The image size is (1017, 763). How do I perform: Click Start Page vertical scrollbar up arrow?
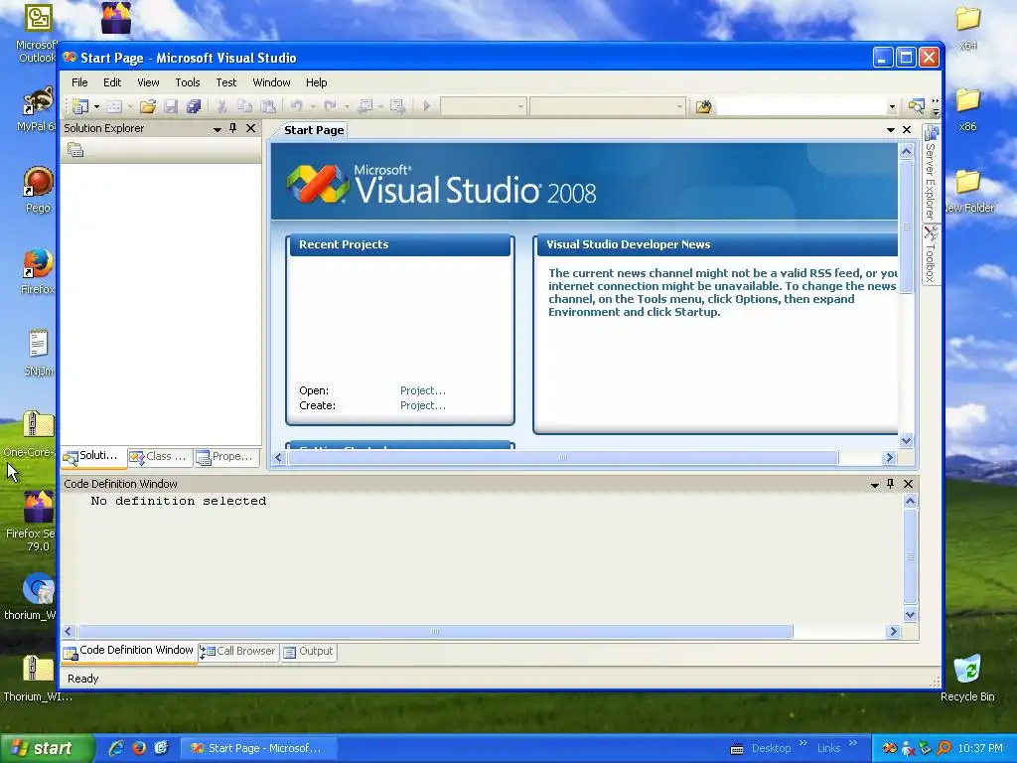click(906, 152)
